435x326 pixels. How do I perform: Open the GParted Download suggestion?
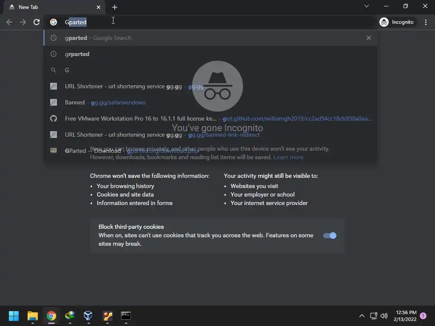210,151
